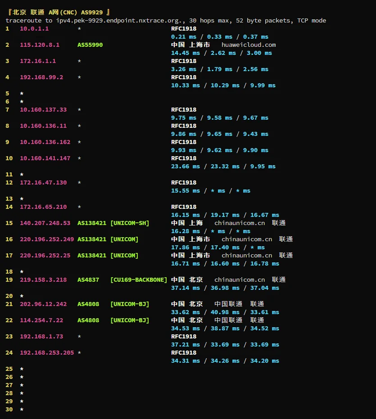The image size is (376, 419).
Task: Click hop number 25
Action: pos(9,369)
